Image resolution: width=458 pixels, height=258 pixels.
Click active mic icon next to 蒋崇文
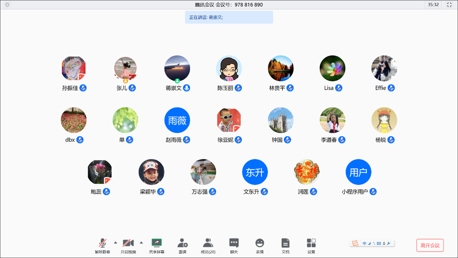[x=187, y=88]
